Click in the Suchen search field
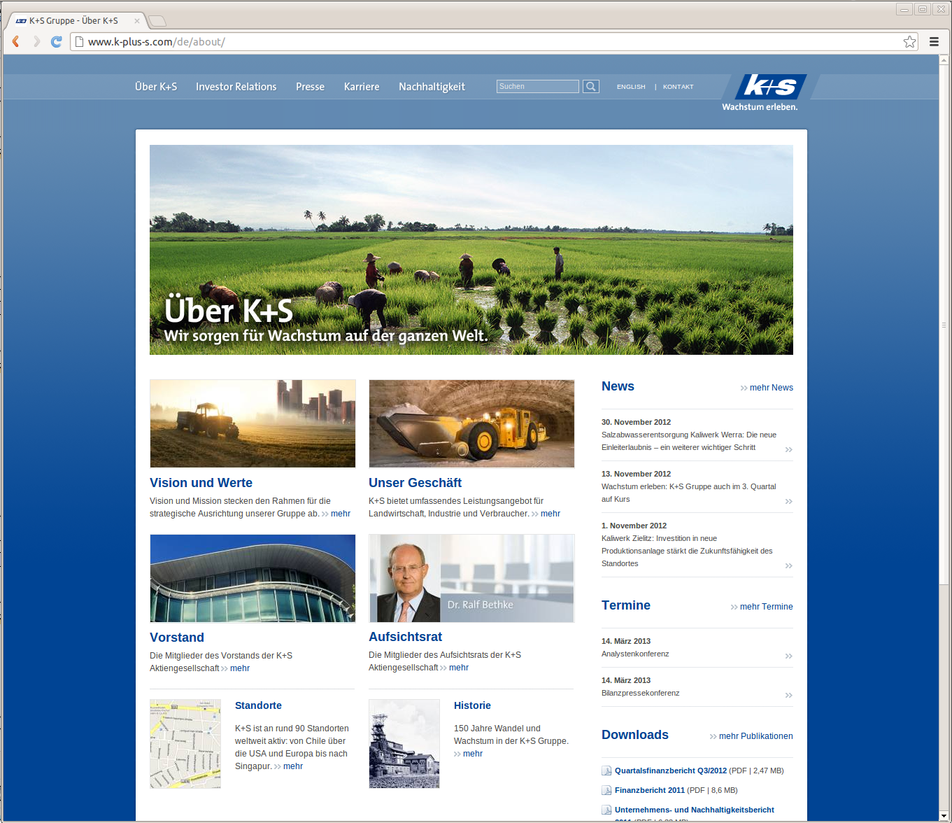Image resolution: width=952 pixels, height=823 pixels. tap(538, 87)
